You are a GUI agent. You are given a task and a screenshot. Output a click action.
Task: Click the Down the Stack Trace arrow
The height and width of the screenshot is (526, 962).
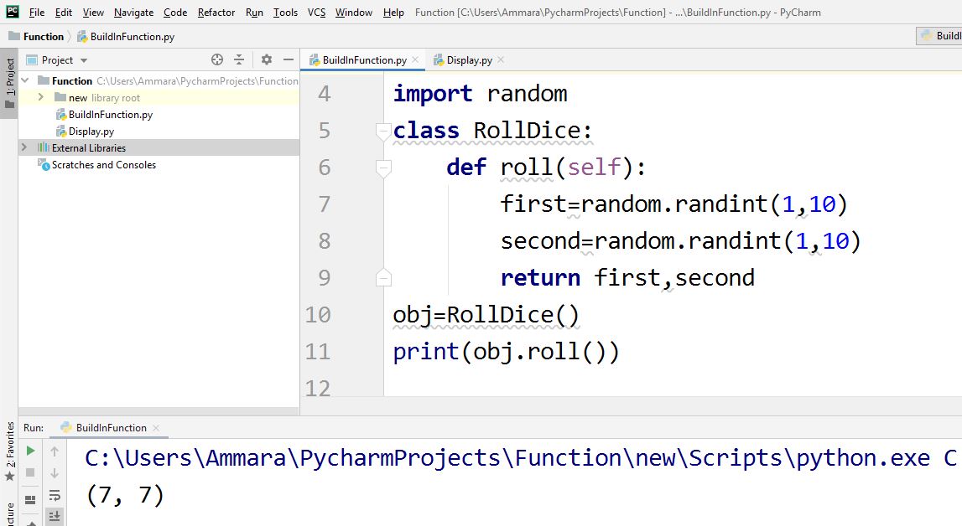click(54, 473)
